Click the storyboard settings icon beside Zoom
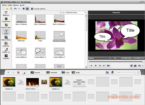This screenshot has height=105, width=145. pos(112,72)
